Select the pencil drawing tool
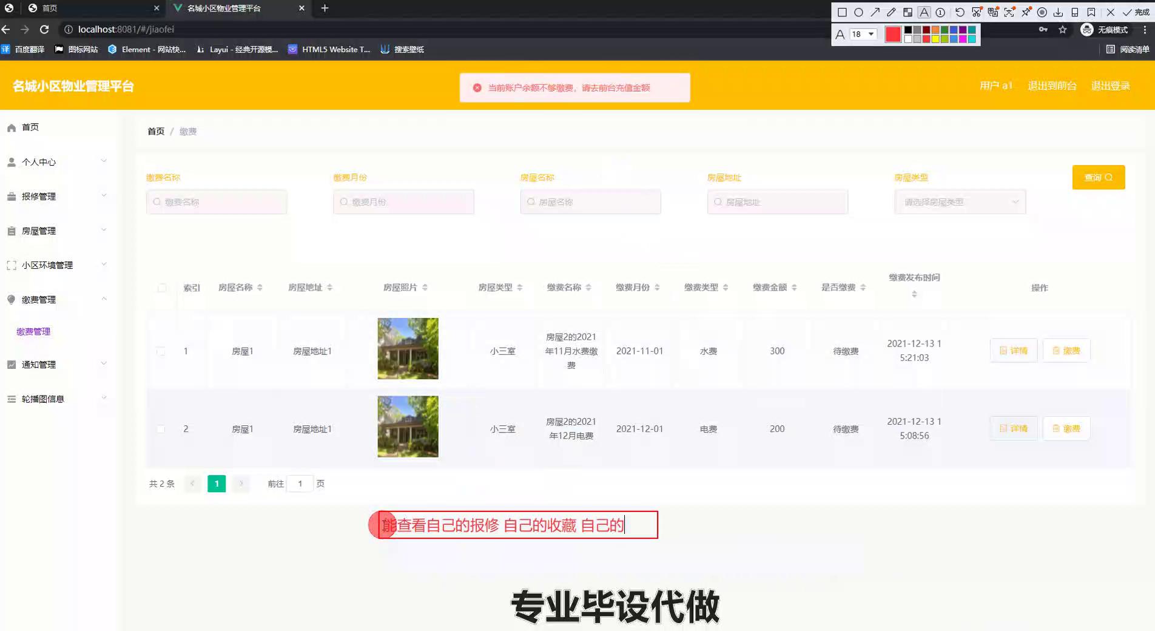 [x=891, y=12]
